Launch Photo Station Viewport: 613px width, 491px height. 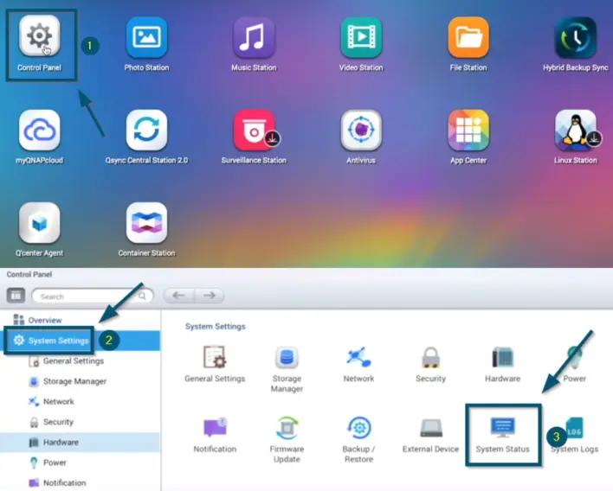pos(146,37)
